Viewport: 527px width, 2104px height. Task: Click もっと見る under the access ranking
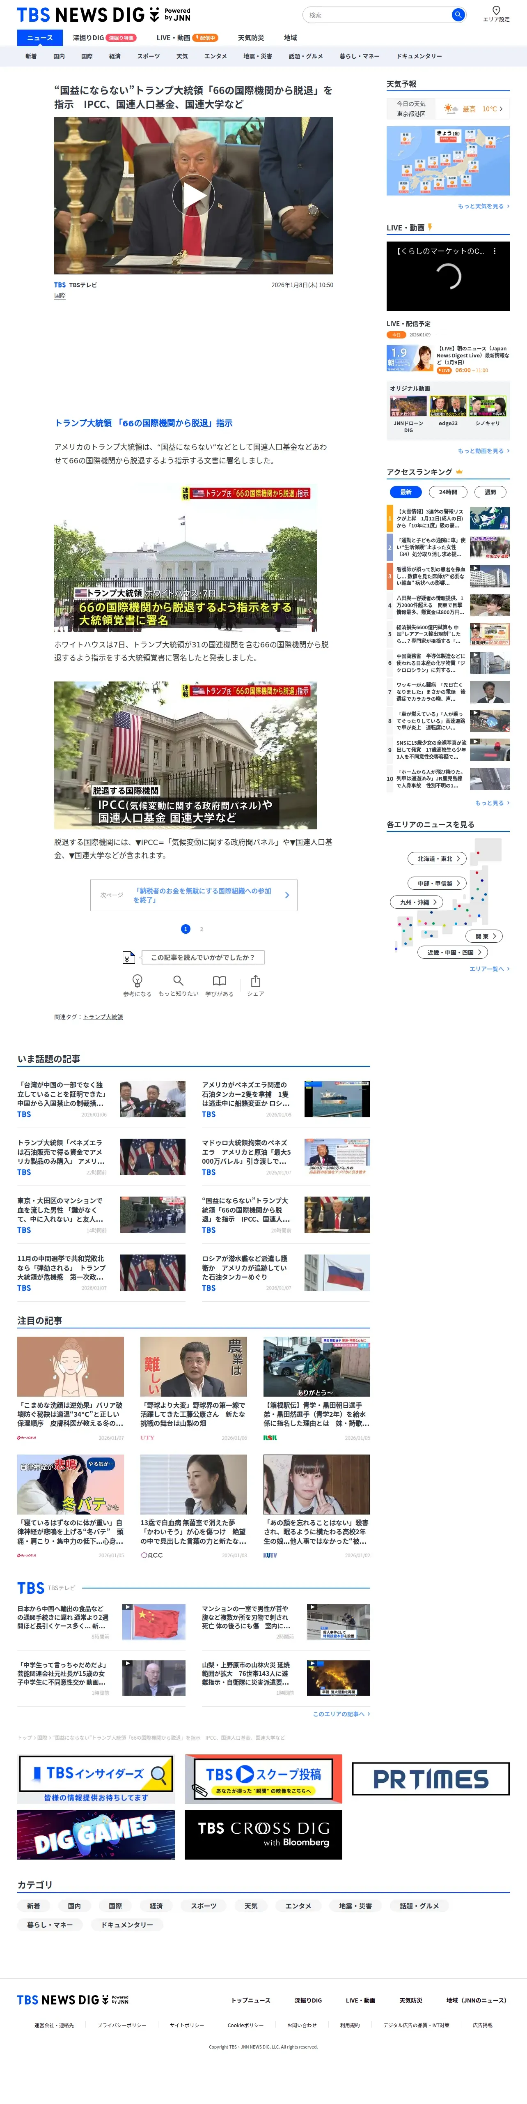click(492, 803)
